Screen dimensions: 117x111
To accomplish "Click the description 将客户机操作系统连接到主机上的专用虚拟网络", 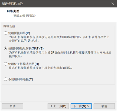I will pos(41,68).
